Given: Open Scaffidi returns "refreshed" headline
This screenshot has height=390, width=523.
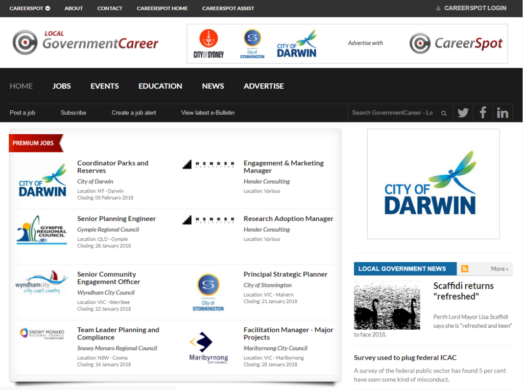Looking at the screenshot, I should tap(463, 291).
